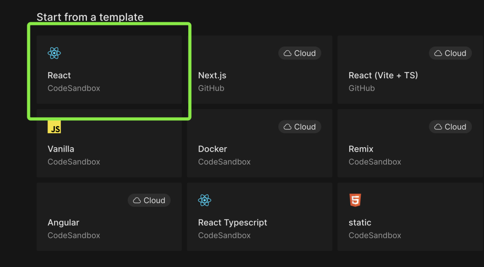The width and height of the screenshot is (484, 267).
Task: Click the HTML5 shield icon on static card
Action: point(355,200)
